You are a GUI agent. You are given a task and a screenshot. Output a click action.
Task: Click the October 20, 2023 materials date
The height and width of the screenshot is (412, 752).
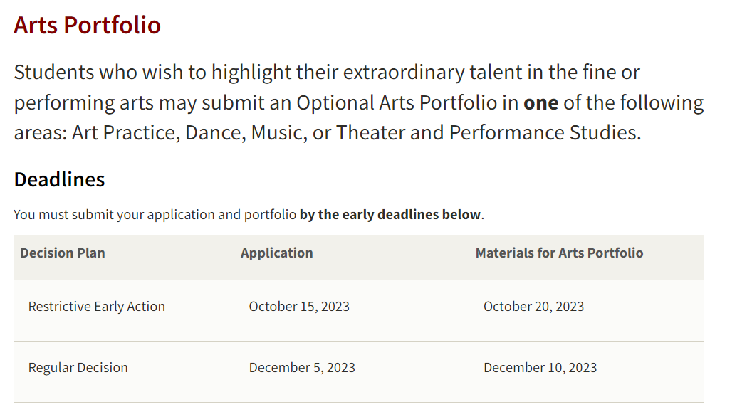click(x=534, y=307)
